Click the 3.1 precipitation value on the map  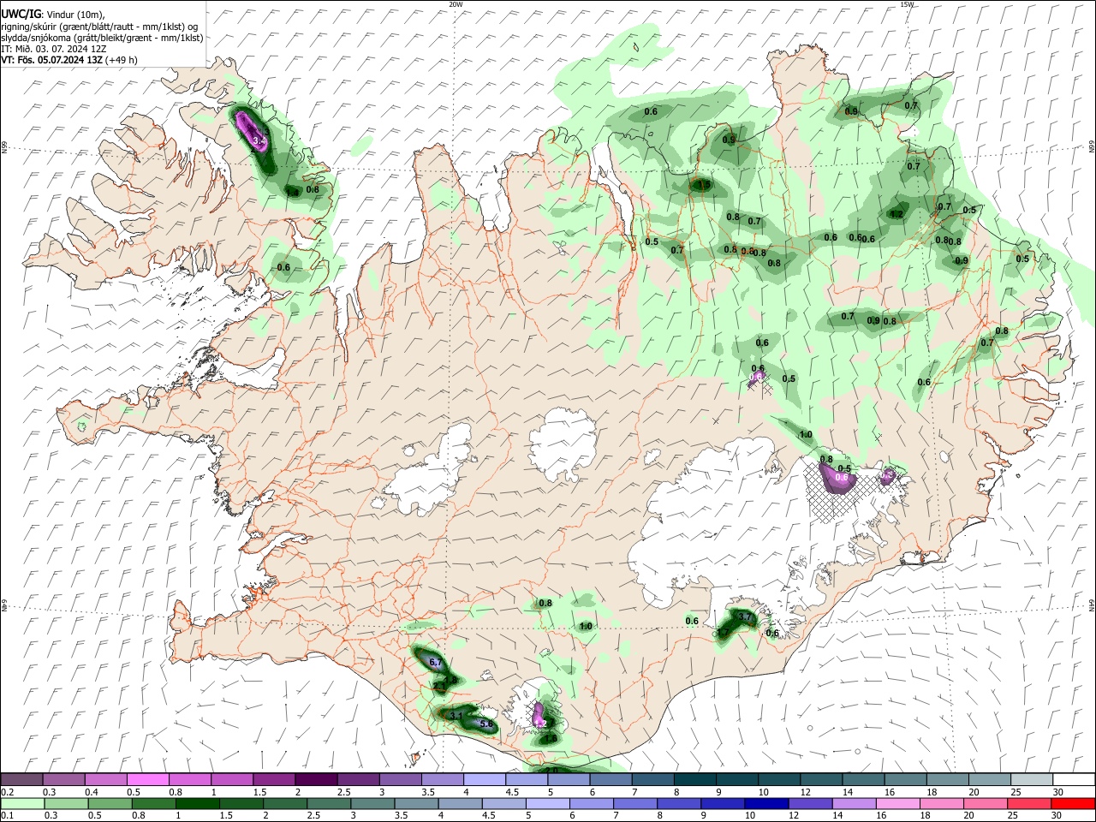(x=456, y=716)
